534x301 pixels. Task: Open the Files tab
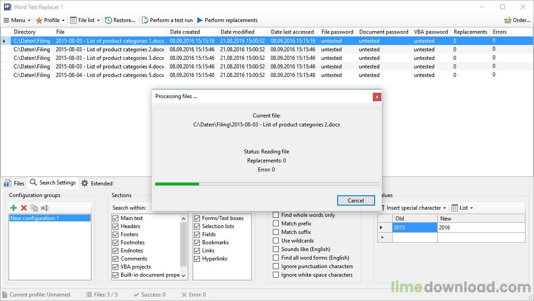[x=14, y=183]
